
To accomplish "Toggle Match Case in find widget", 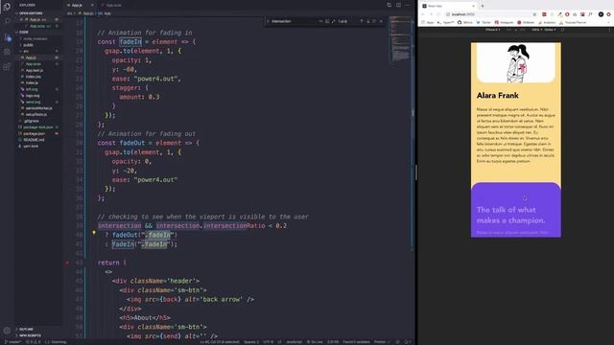I will pos(321,21).
